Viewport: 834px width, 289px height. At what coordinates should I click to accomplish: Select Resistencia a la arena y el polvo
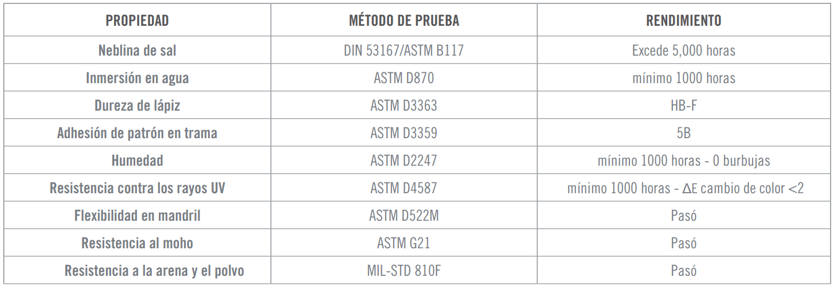pyautogui.click(x=154, y=271)
